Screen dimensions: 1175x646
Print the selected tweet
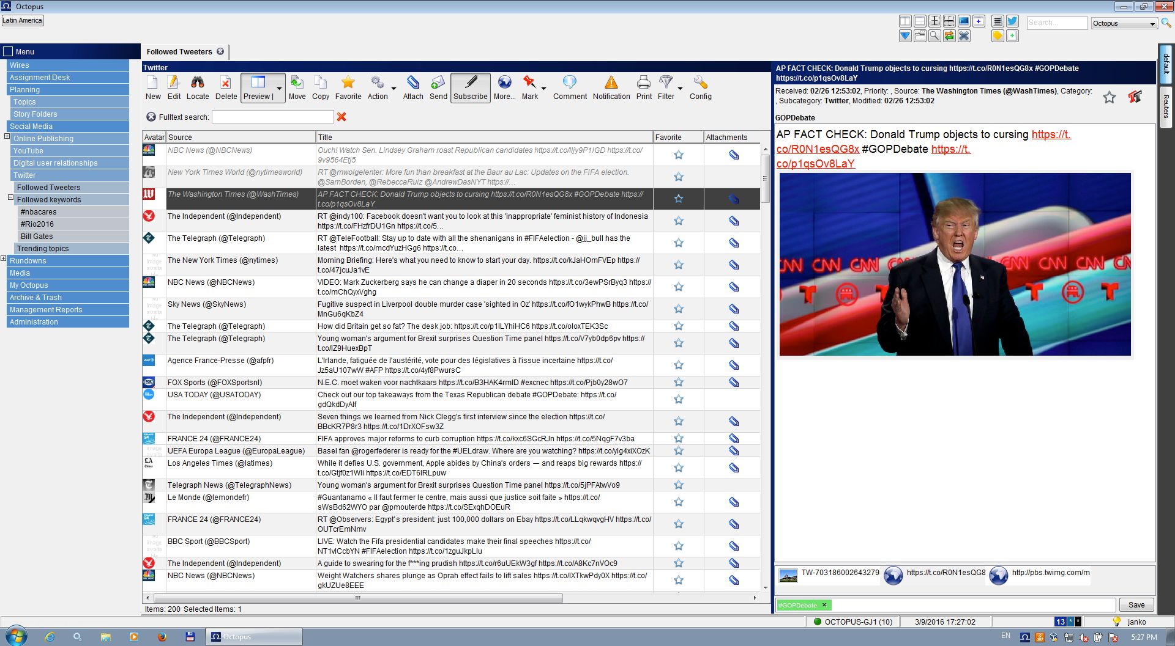(x=643, y=87)
